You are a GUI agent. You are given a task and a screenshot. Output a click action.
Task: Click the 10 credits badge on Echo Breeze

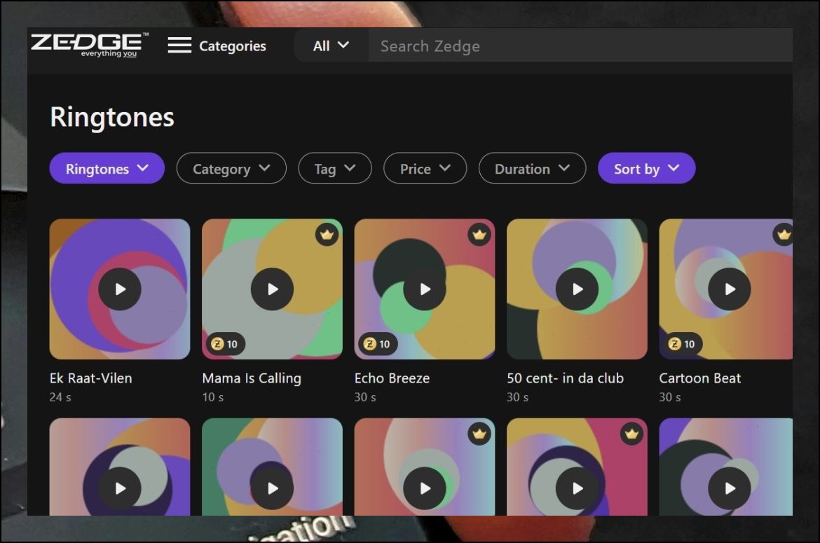point(378,344)
